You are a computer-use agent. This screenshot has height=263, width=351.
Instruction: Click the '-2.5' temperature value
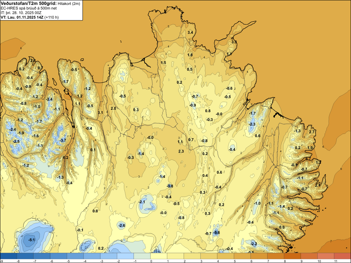point(16,141)
